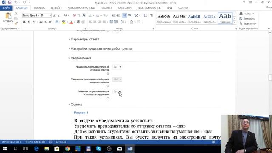
Task: Open the Выделить (Select) dropdown
Action: coord(248,23)
